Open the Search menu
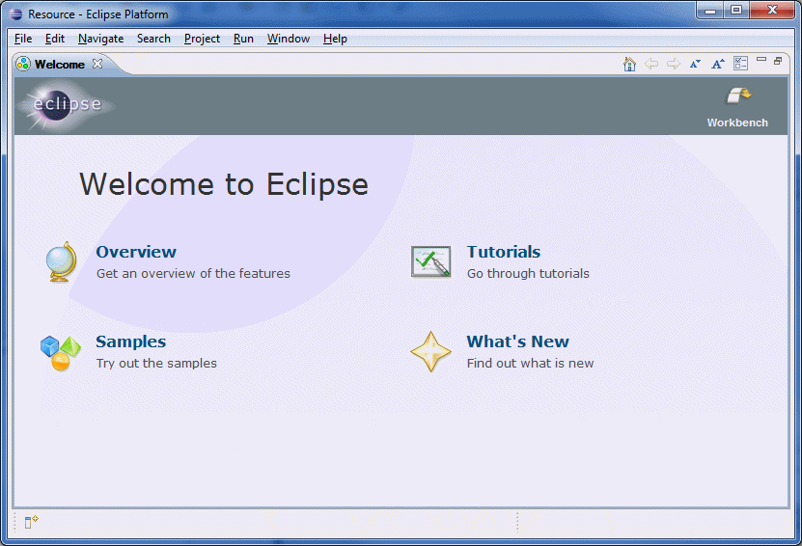The width and height of the screenshot is (802, 546). coord(153,39)
